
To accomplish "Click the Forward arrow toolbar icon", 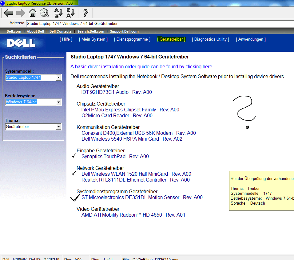I will (x=21, y=13).
